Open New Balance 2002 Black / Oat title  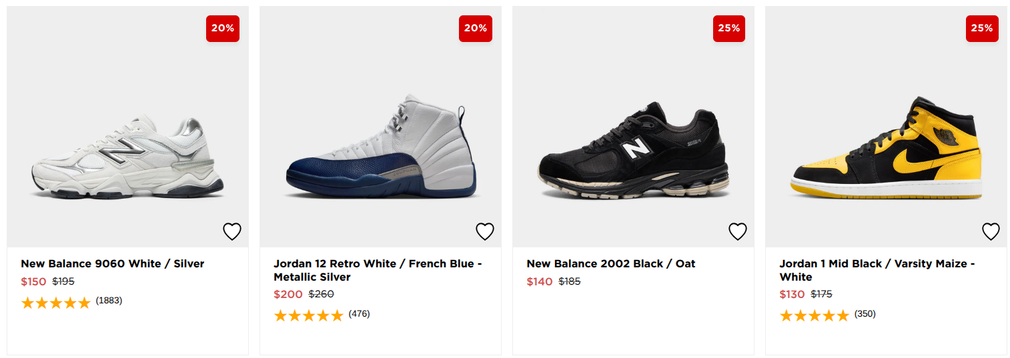tap(611, 263)
